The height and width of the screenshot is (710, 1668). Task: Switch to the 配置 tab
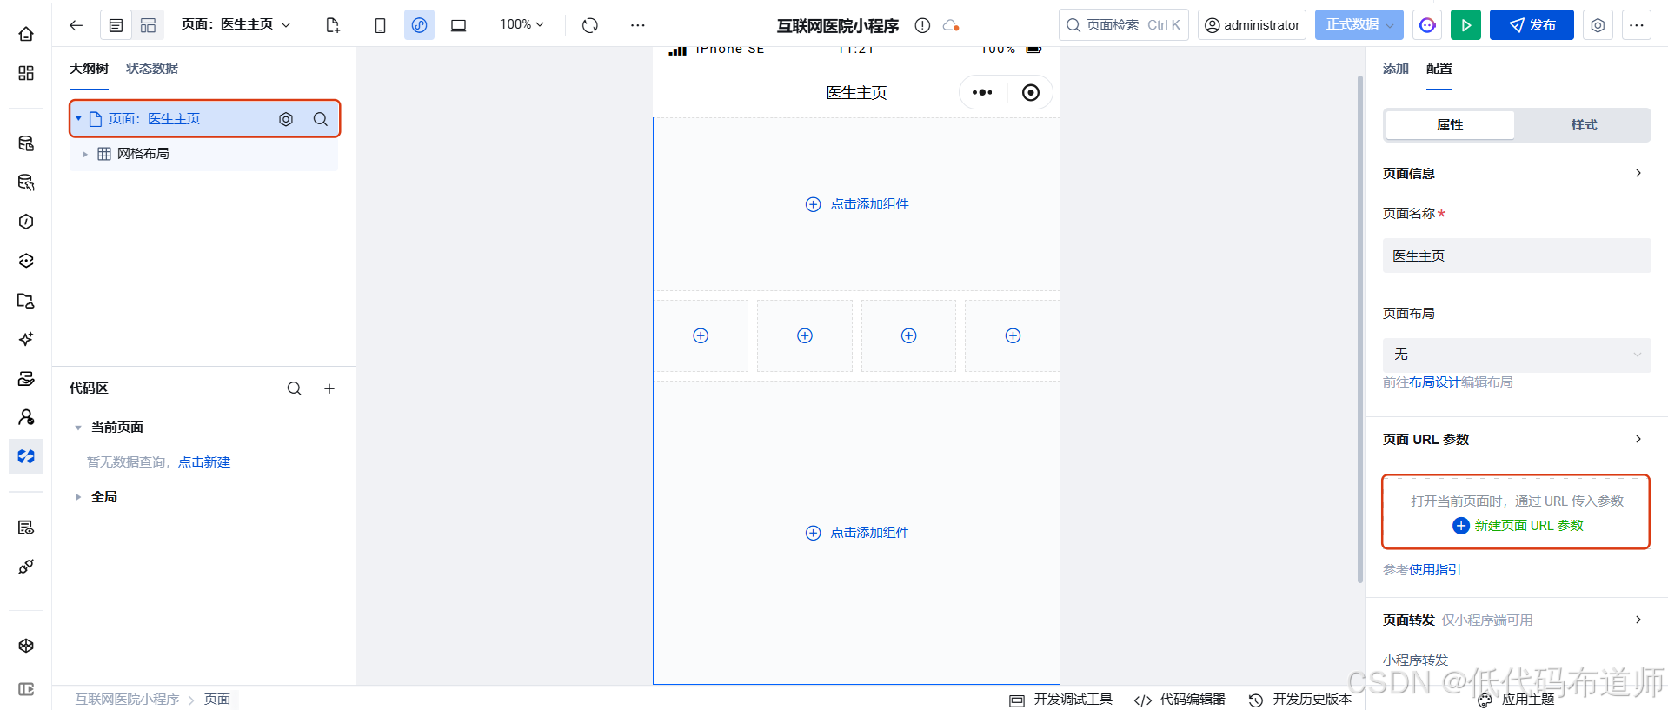(1439, 69)
